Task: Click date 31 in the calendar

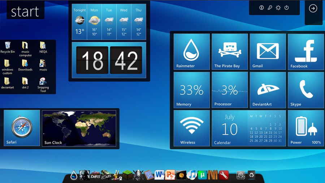Action: click(280, 141)
